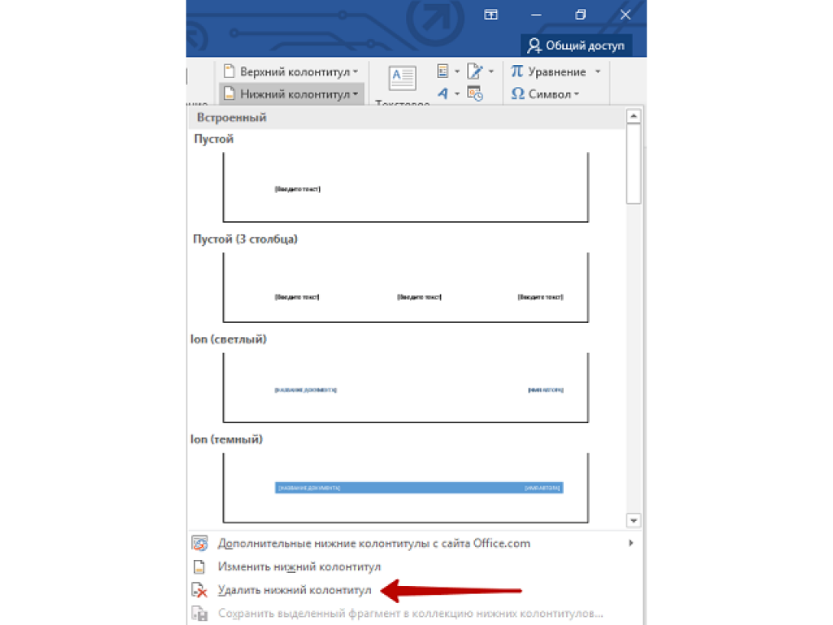Click the Общий доступ share button
Screen dimensions: 833x625
pos(576,46)
